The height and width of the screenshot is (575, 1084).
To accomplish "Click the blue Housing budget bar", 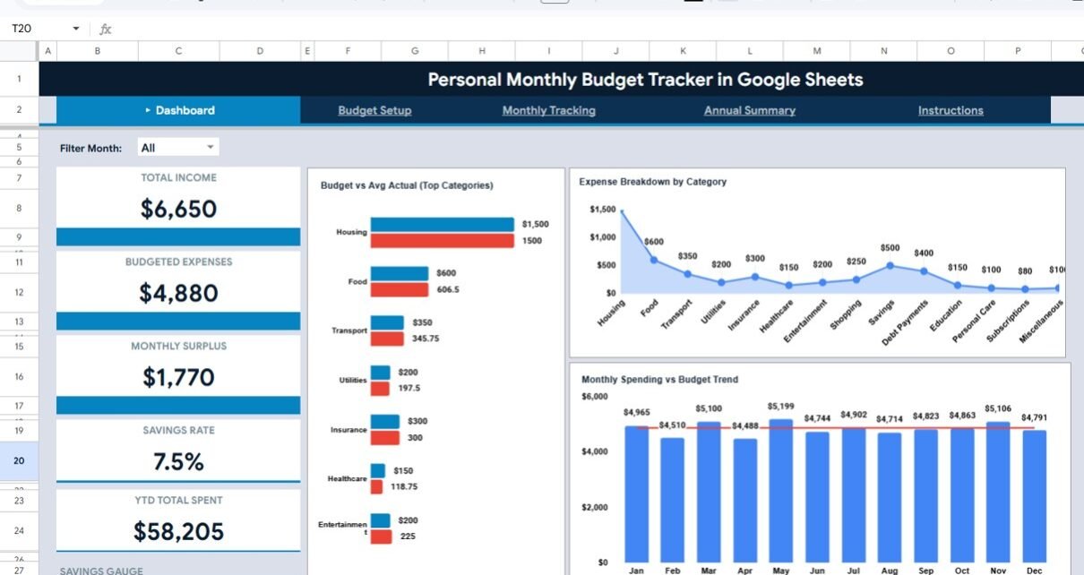I will 443,225.
